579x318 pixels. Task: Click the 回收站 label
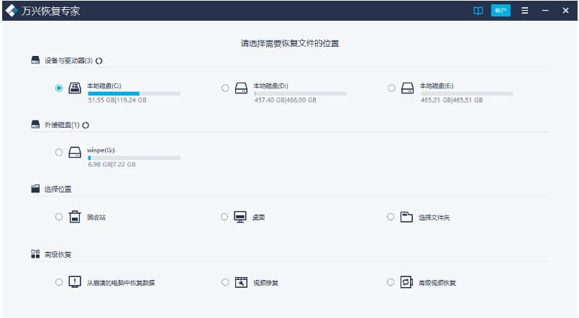tap(96, 218)
